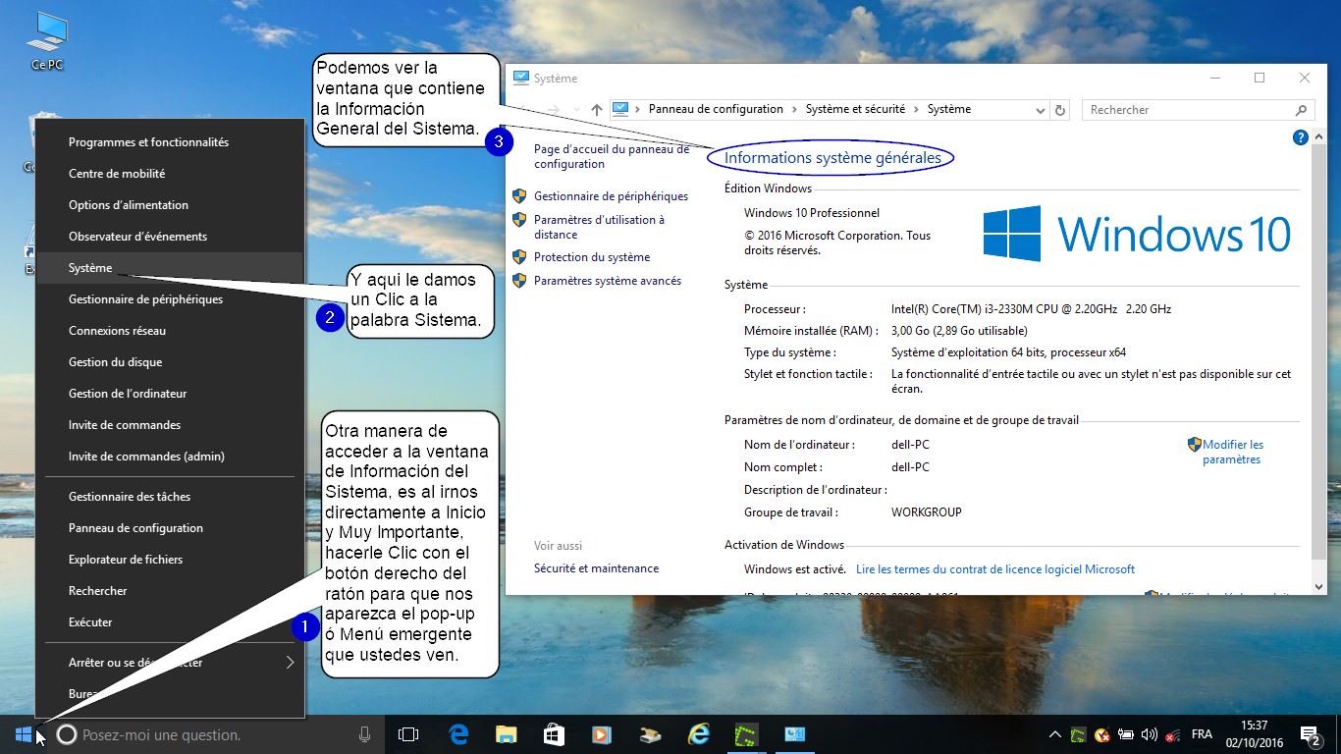1341x754 pixels.
Task: Click the Cortana circle icon
Action: click(67, 734)
